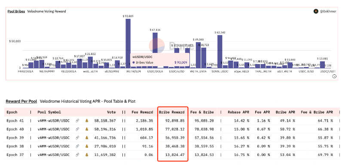Sort table by Bribe Reward column header

[171, 112]
